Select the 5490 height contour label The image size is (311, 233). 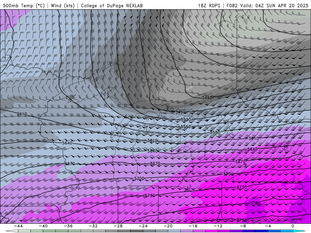point(180,112)
